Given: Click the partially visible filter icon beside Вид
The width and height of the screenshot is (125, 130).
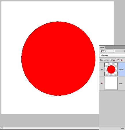Looking at the screenshot, I should pos(124,51).
